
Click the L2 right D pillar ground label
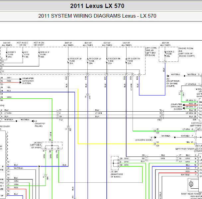(40, 124)
